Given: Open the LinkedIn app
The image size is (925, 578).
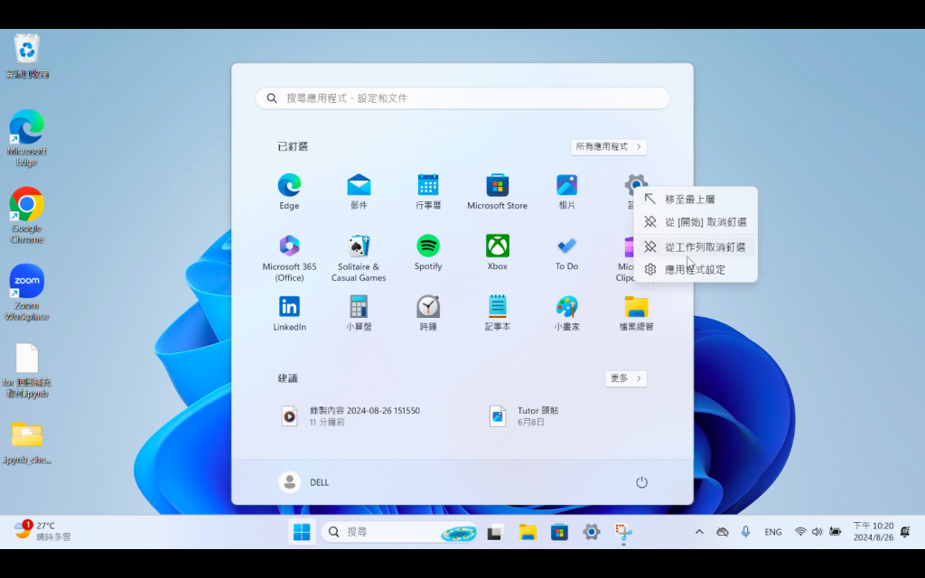Looking at the screenshot, I should 289,313.
